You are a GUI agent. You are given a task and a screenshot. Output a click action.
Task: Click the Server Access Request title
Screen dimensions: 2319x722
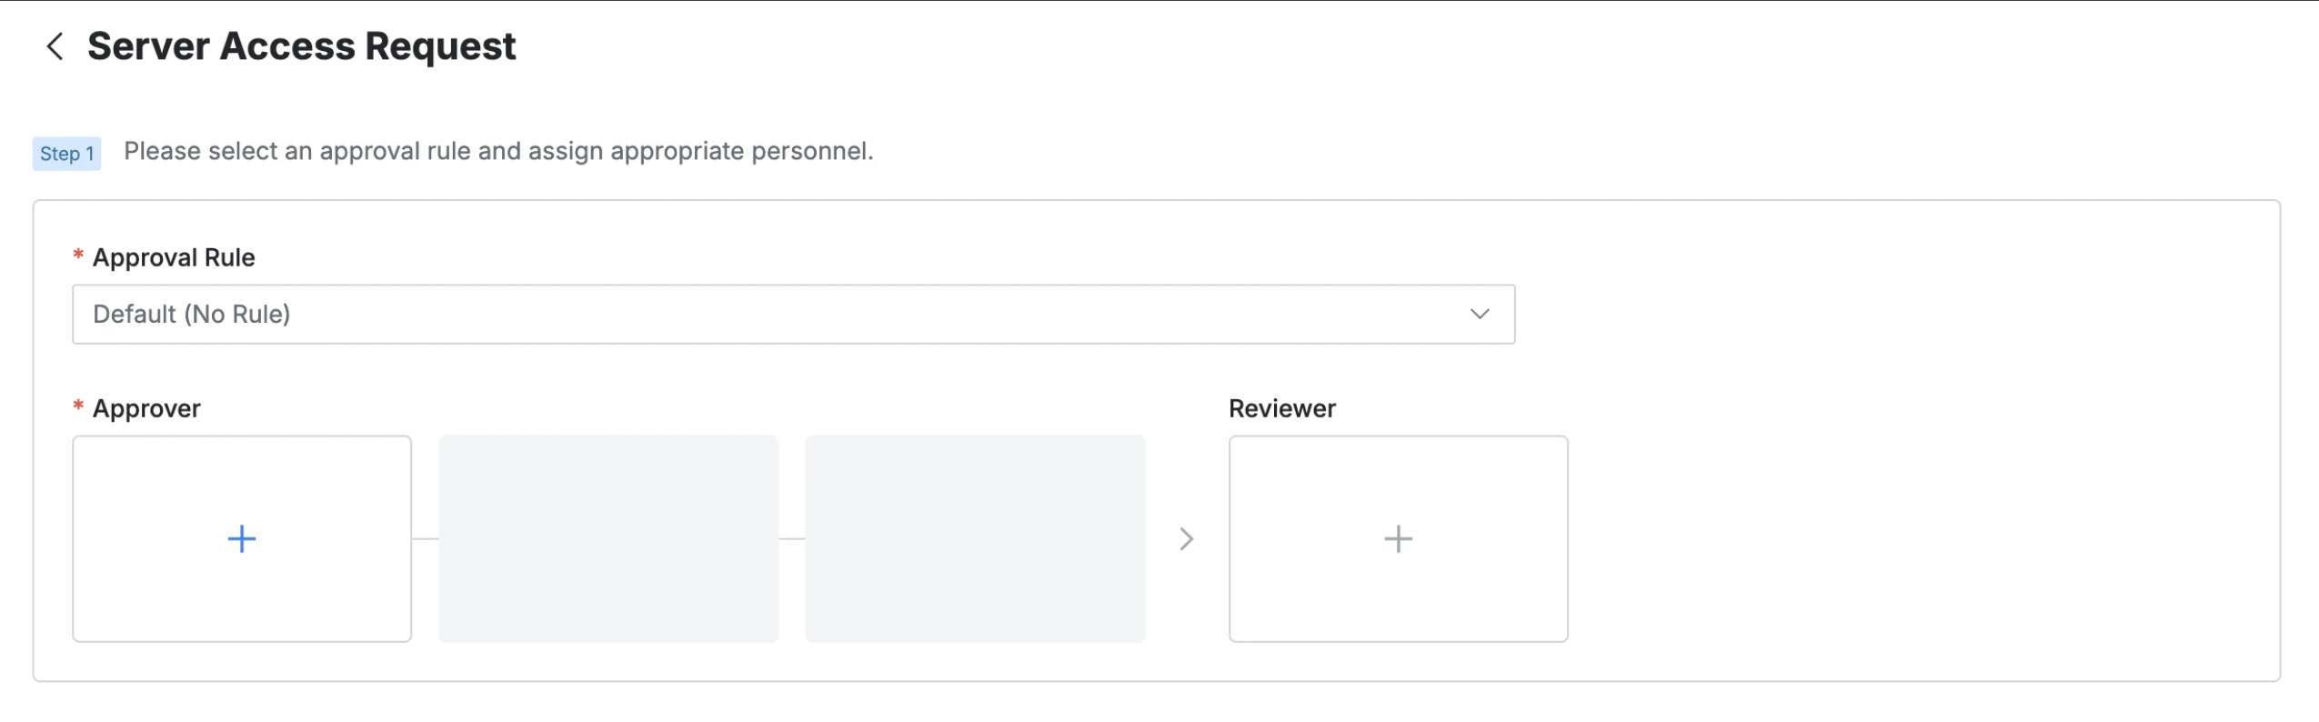pos(301,46)
